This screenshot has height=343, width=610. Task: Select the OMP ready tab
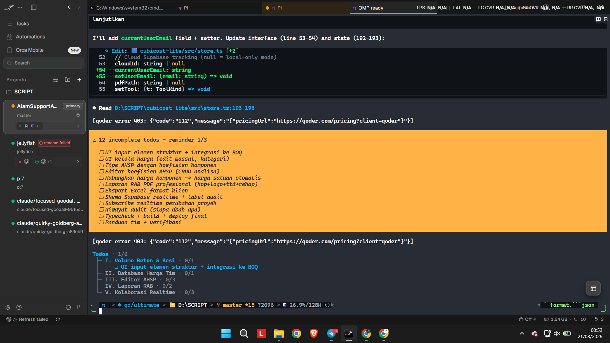coord(393,8)
